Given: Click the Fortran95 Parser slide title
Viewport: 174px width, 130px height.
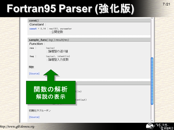Looking at the screenshot, I should (70, 9).
